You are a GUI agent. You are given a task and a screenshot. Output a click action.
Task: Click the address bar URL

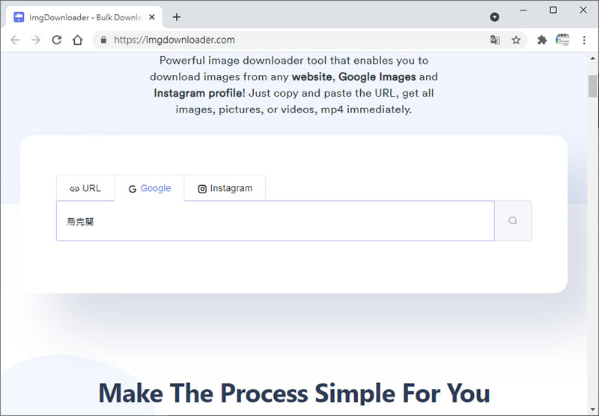click(174, 40)
